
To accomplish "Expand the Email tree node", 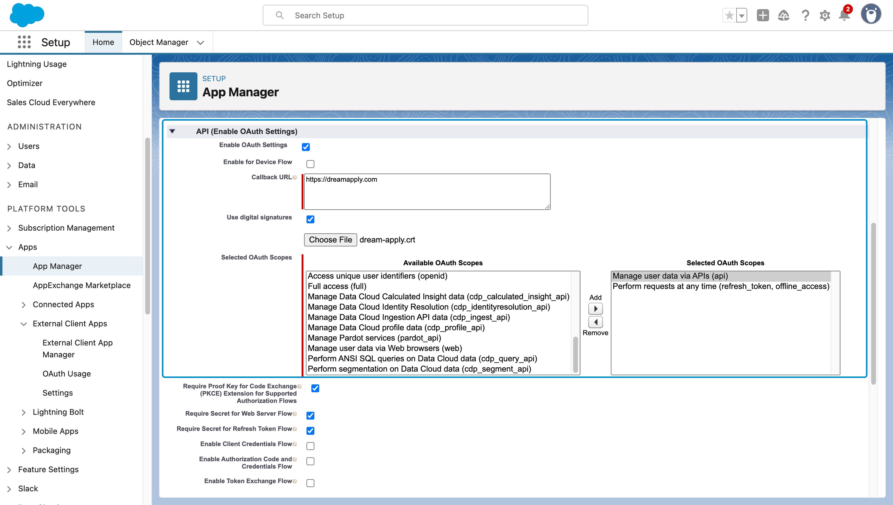I will [x=9, y=185].
